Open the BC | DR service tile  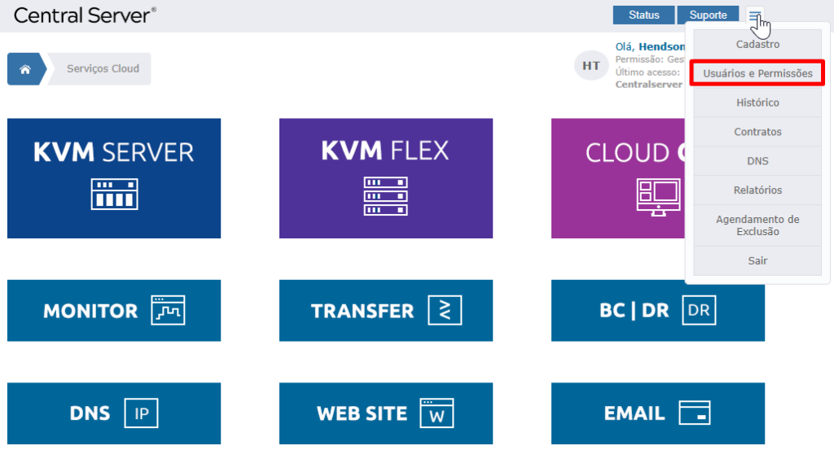click(657, 310)
